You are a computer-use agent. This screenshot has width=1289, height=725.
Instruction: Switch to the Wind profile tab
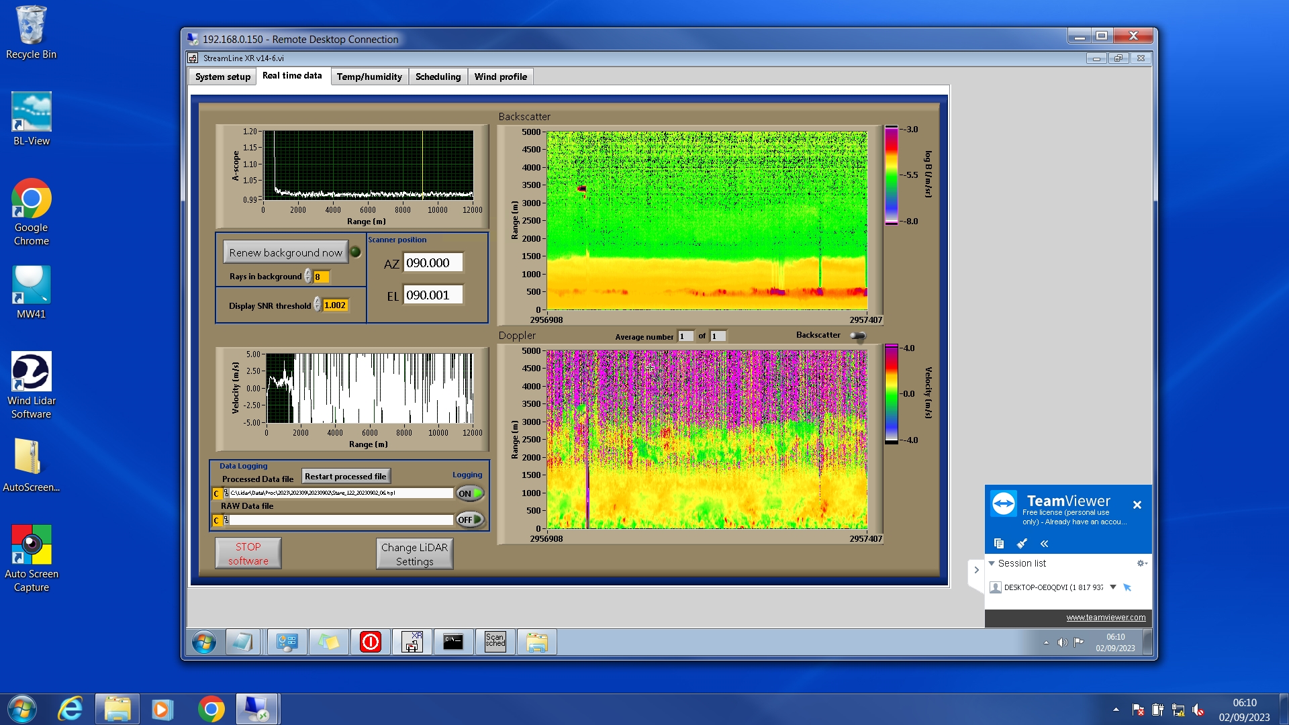click(500, 77)
